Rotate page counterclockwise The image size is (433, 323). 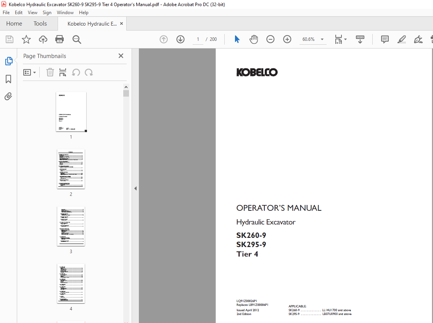click(76, 73)
